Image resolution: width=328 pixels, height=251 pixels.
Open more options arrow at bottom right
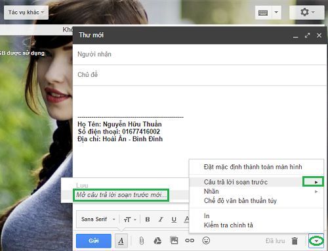click(316, 240)
